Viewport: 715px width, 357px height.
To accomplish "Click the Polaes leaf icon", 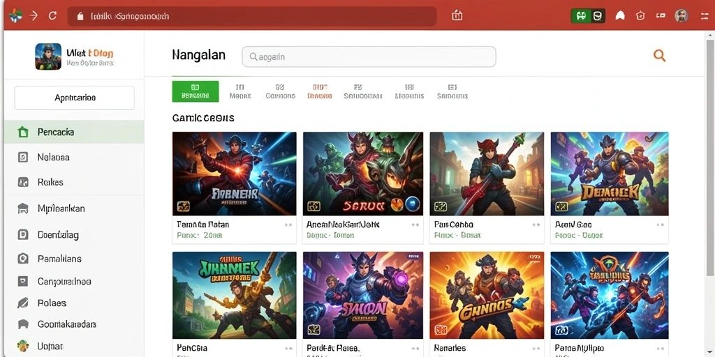I will tap(23, 303).
